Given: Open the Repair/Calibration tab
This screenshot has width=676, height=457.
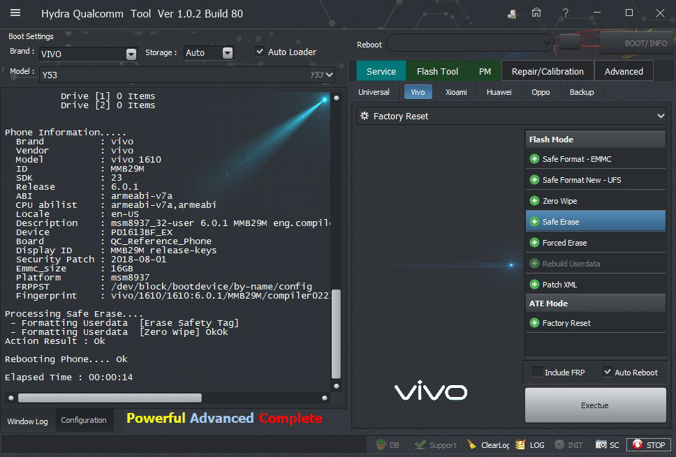Looking at the screenshot, I should [548, 71].
